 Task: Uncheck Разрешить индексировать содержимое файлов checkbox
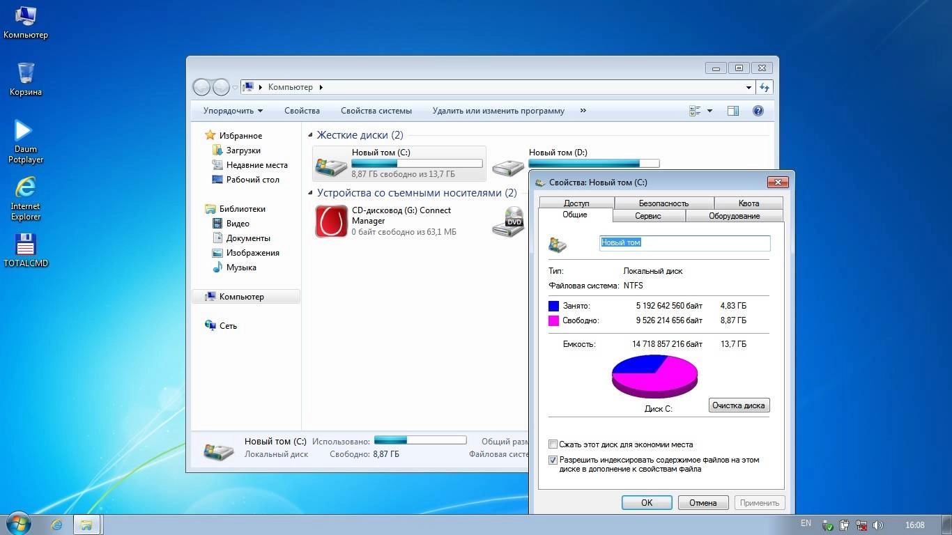553,460
